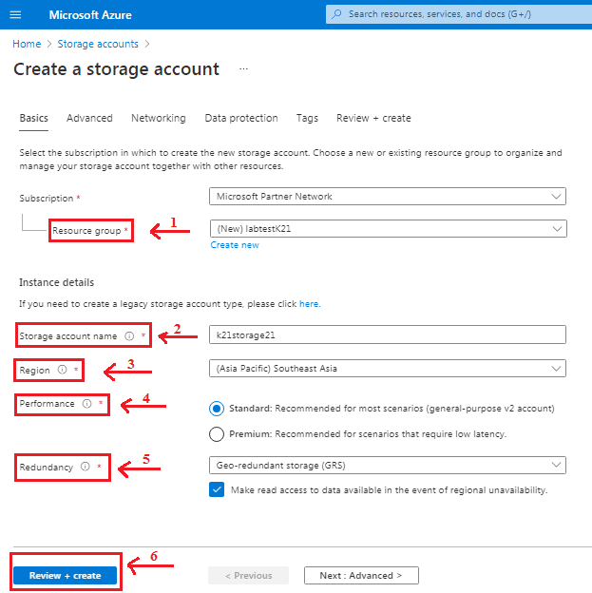The height and width of the screenshot is (593, 592).
Task: Open the Redundancy dropdown
Action: [x=387, y=465]
